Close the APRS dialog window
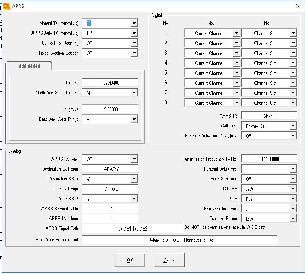Screen dimensions: 305x274 pyautogui.click(x=298, y=6)
